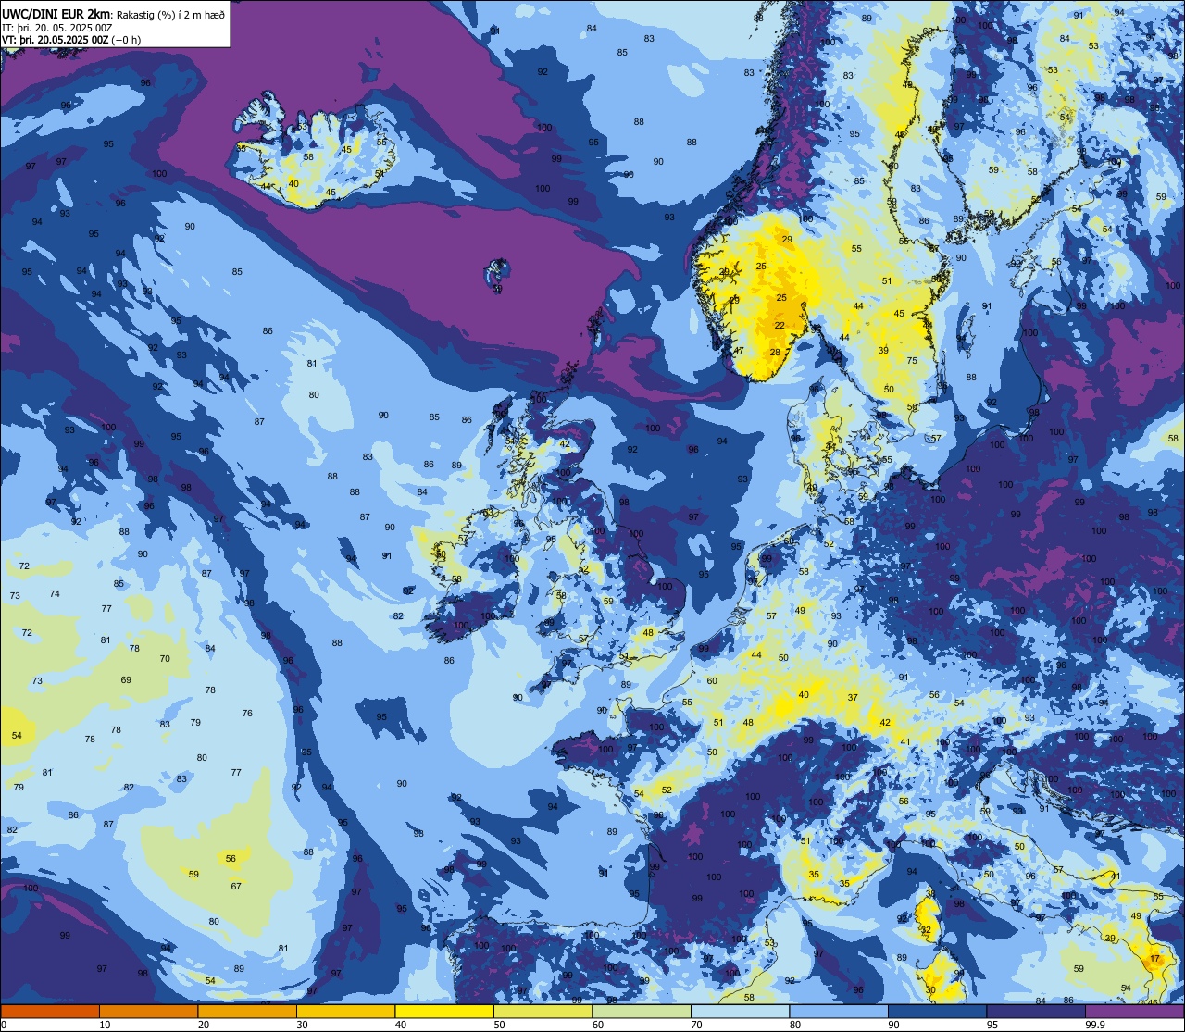This screenshot has height=1032, width=1185.
Task: Click the 'VT: þri. 20.05.2025 00Z (+0 h)' line
Action: click(x=71, y=40)
